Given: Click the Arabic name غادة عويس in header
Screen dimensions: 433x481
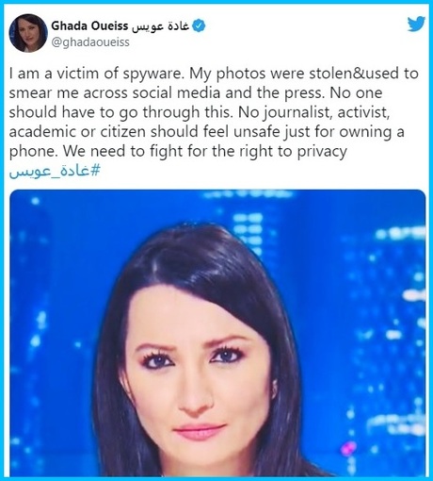Looking at the screenshot, I should [160, 26].
